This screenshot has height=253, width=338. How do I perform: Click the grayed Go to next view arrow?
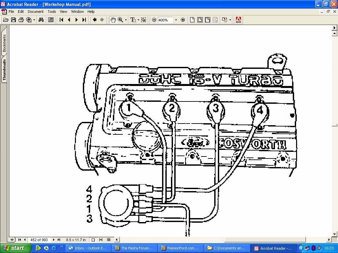coord(102,20)
